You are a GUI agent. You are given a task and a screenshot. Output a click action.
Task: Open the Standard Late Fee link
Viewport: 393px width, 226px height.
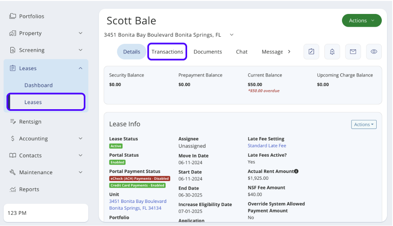(267, 146)
